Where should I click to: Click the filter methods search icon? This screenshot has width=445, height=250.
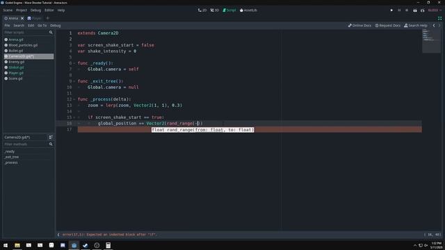[x=51, y=144]
